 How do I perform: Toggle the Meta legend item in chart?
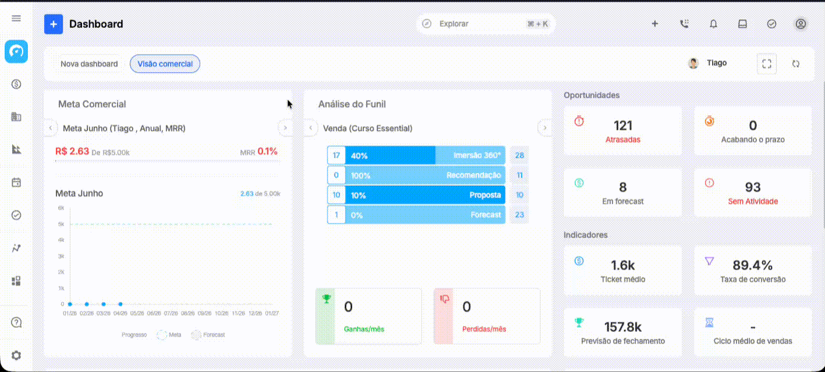tap(169, 335)
